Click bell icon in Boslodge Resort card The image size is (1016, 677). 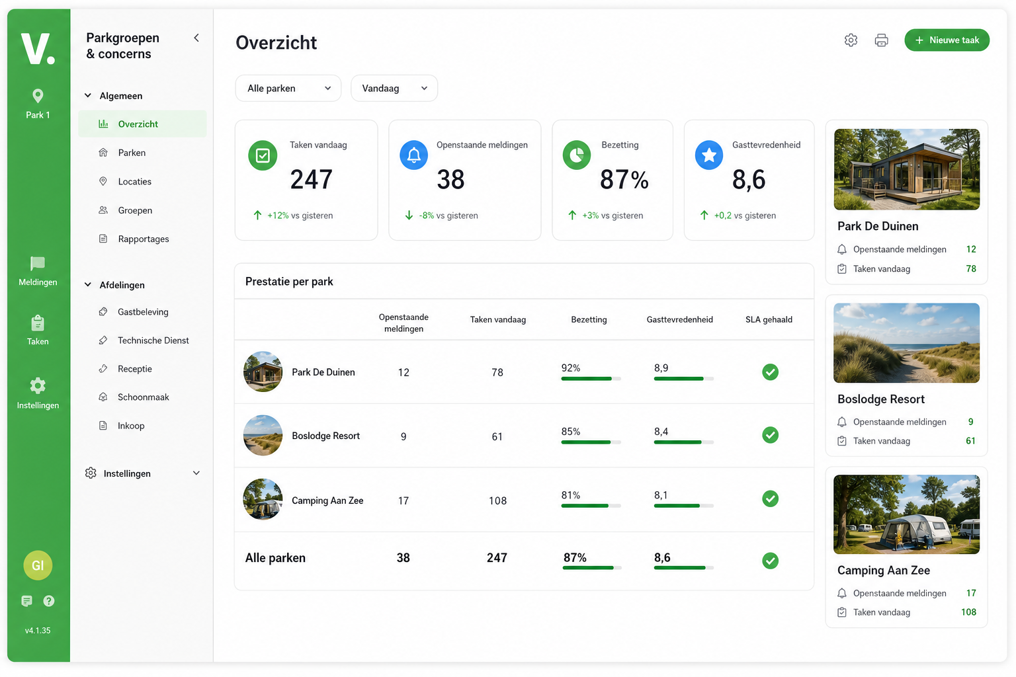click(x=842, y=422)
